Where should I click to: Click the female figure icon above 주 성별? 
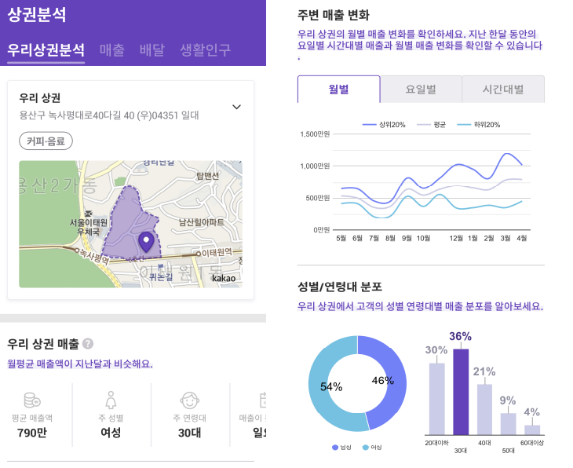(x=111, y=400)
